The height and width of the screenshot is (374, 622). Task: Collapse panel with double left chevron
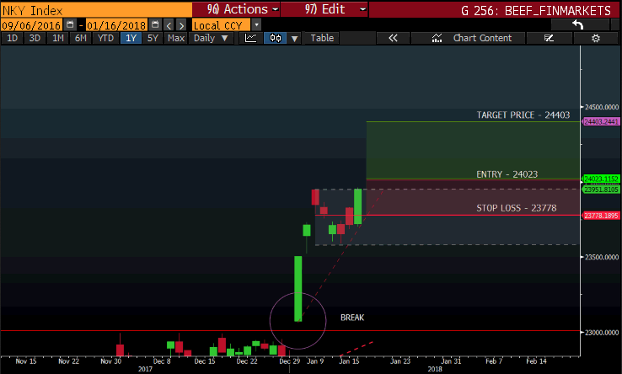pos(393,38)
